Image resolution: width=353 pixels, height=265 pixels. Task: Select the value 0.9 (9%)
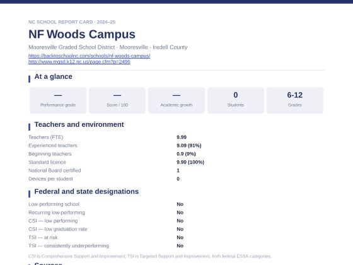[x=186, y=154]
